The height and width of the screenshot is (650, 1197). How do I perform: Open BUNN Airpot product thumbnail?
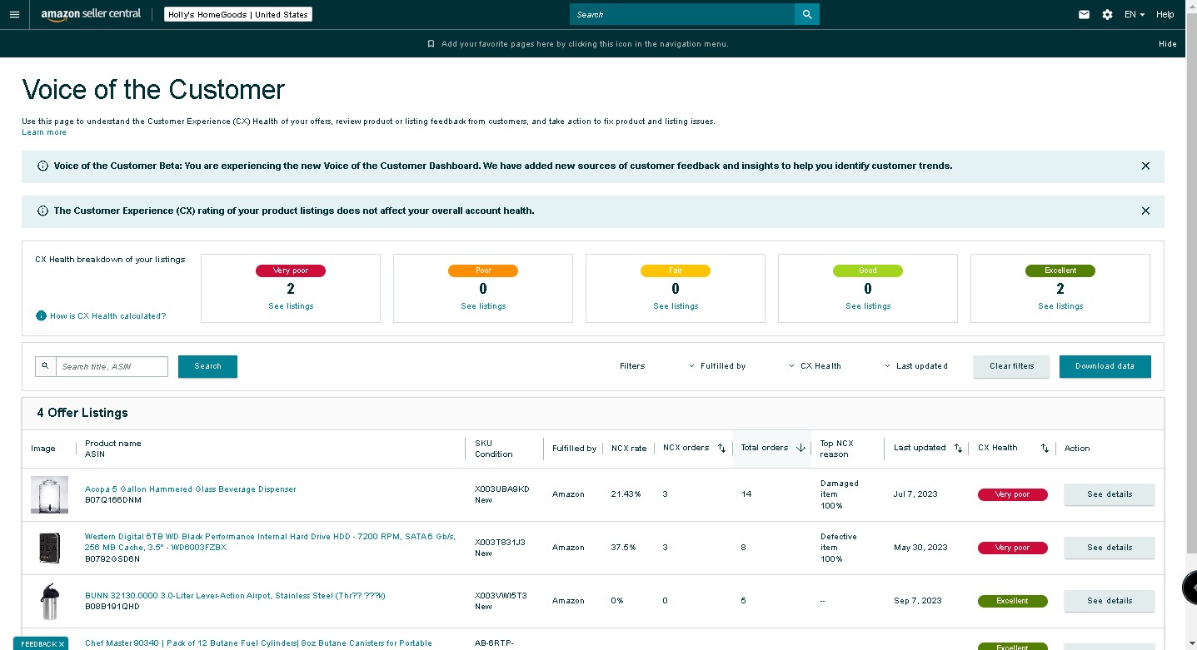tap(49, 601)
